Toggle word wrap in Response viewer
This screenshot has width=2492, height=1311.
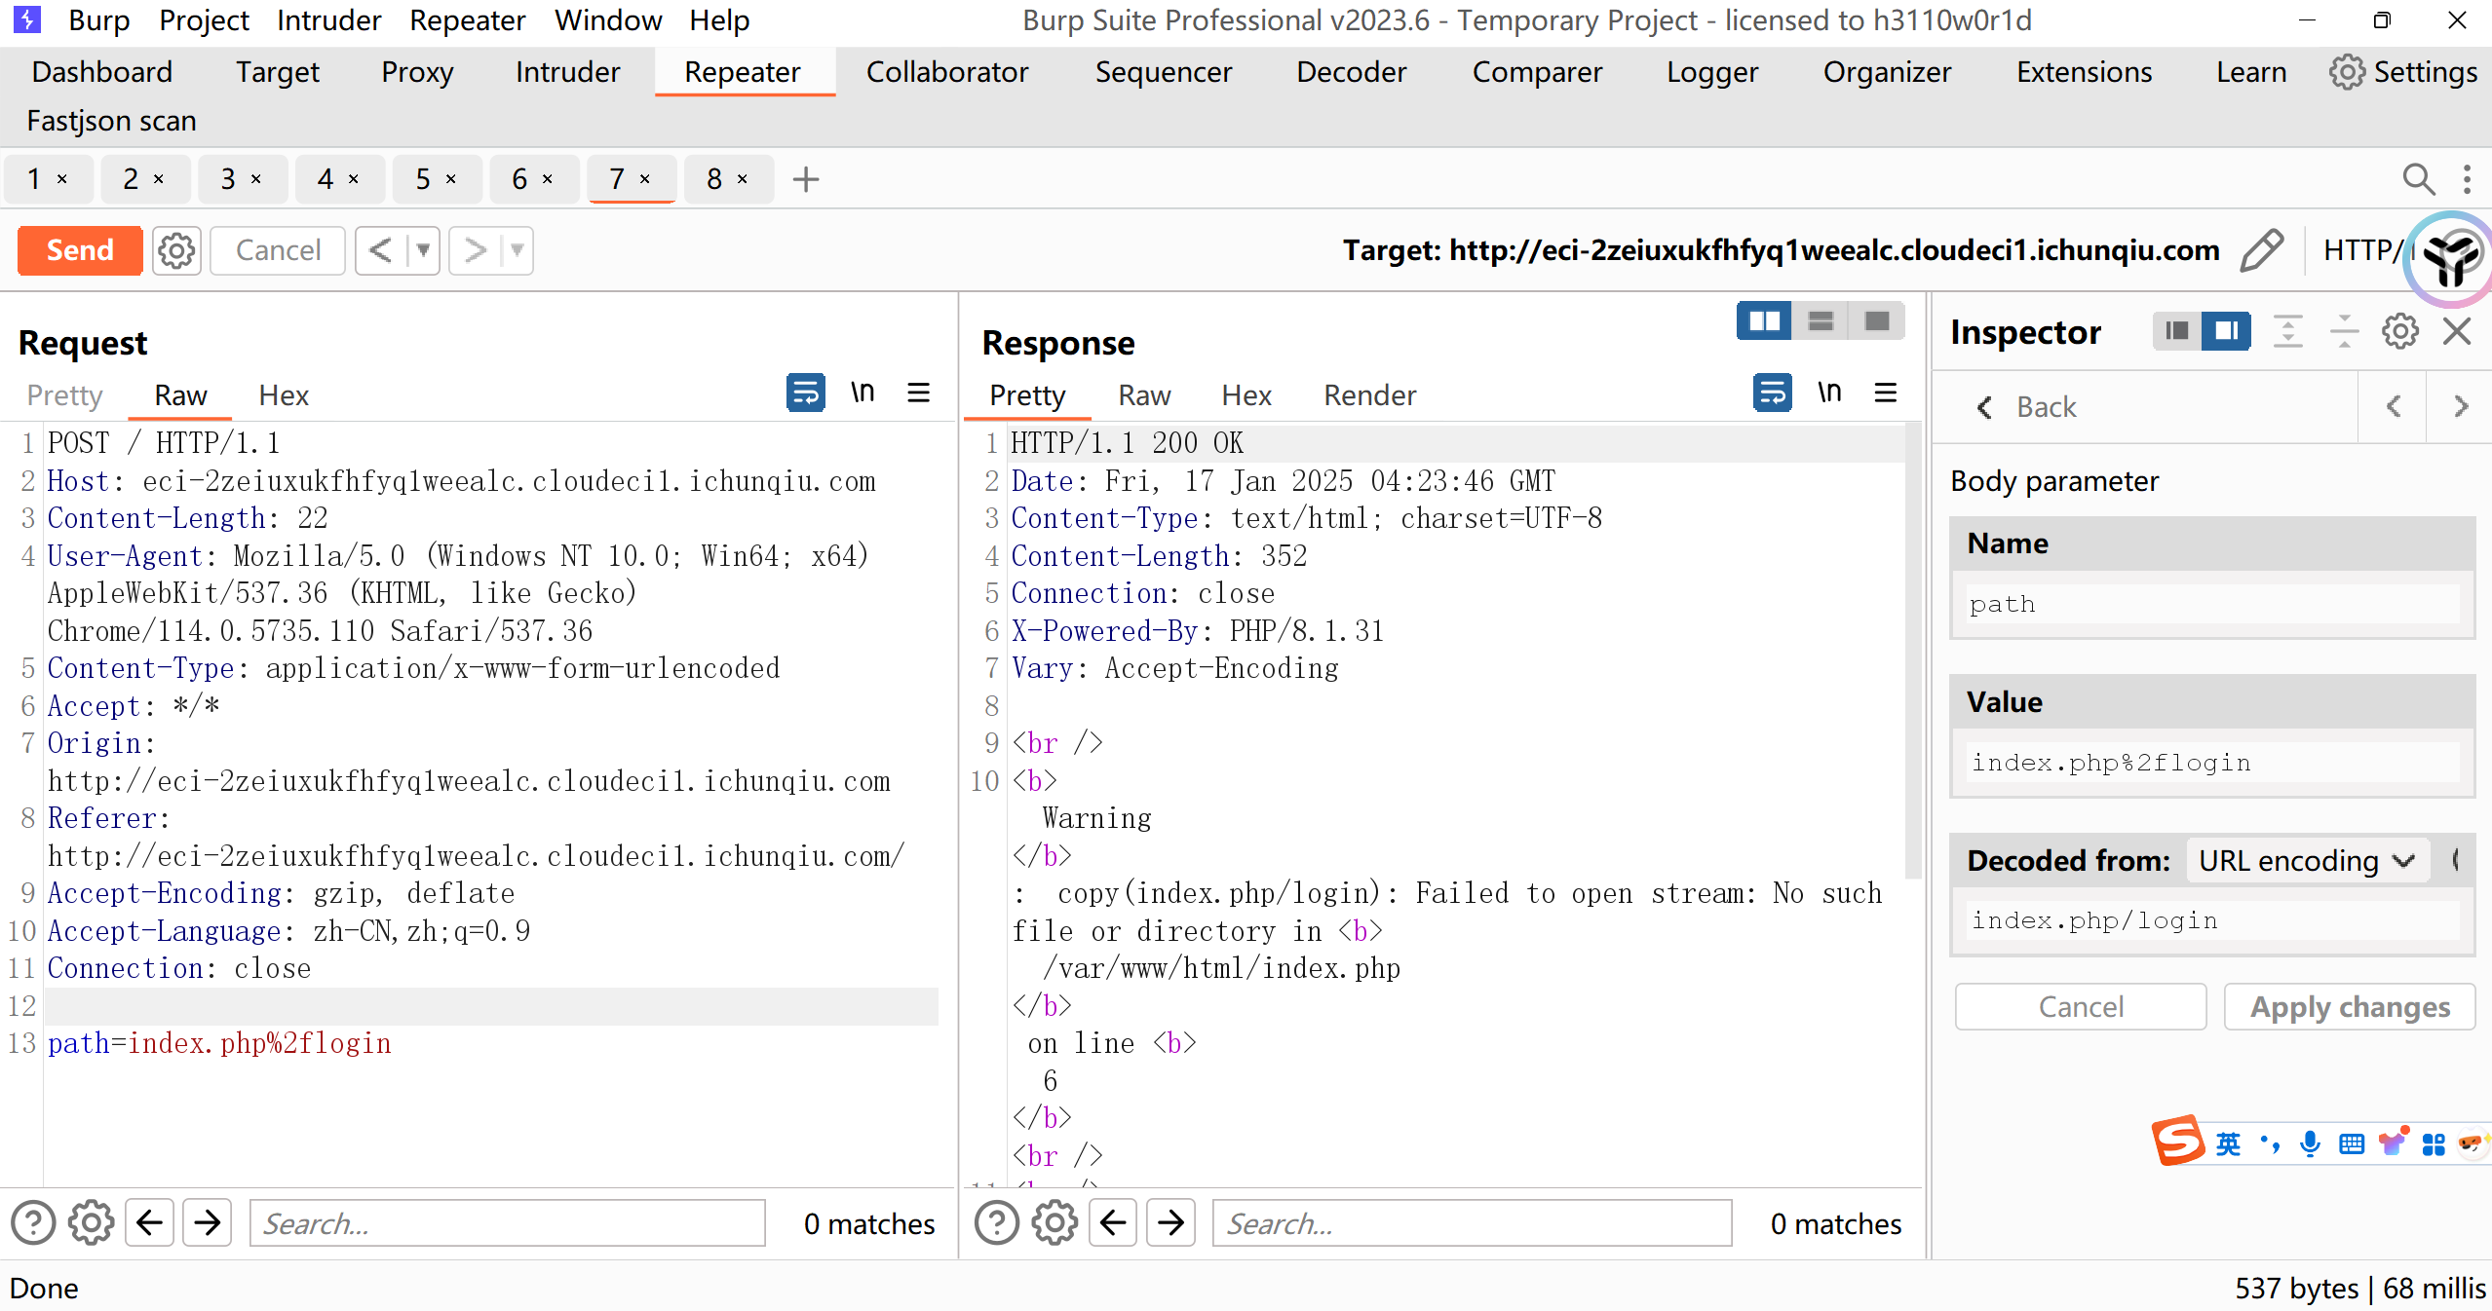click(1773, 393)
